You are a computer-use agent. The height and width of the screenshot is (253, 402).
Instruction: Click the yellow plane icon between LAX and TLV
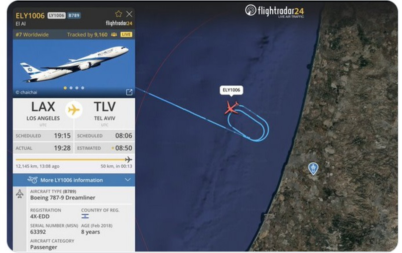tap(74, 109)
